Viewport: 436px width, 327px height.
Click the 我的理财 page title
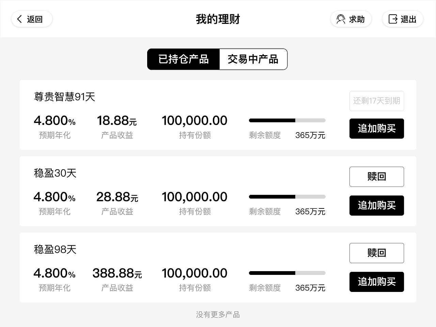pos(218,19)
